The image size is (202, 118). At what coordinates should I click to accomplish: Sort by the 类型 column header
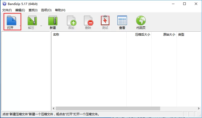[188, 34]
